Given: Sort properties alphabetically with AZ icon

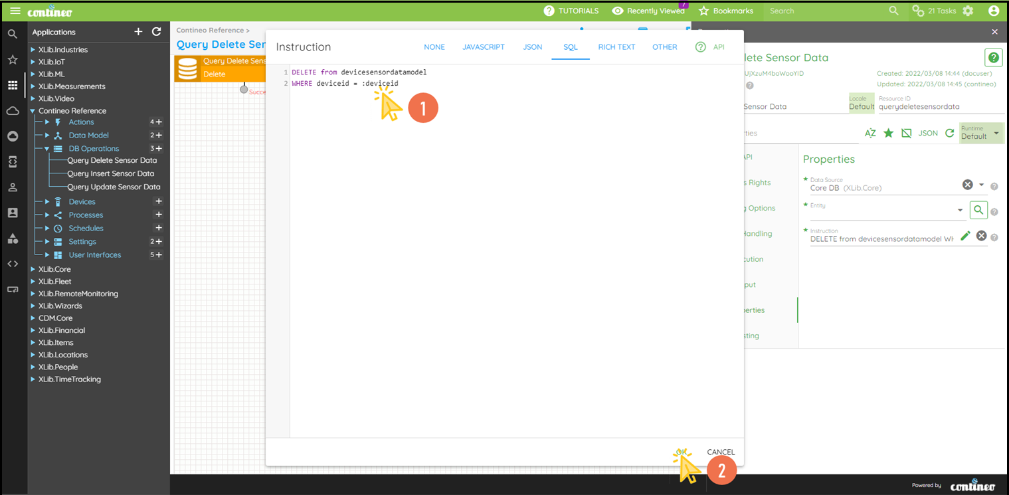Looking at the screenshot, I should coord(870,133).
